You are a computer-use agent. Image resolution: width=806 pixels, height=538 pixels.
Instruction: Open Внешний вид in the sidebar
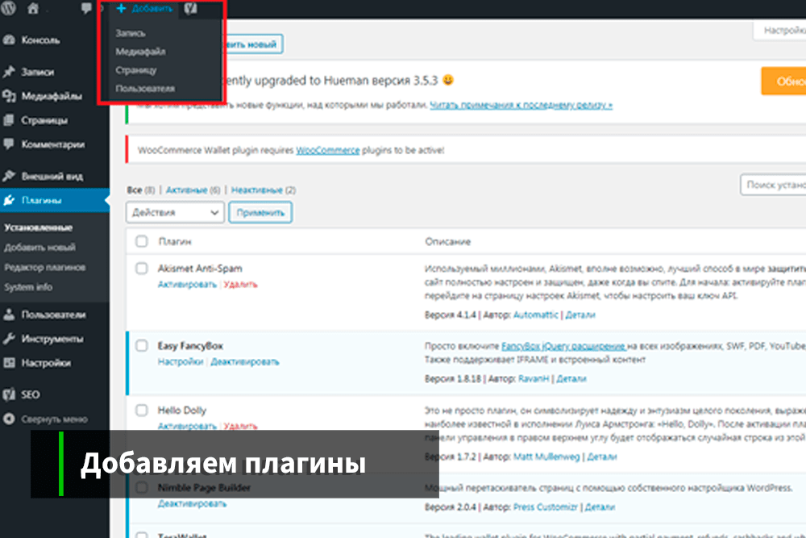[52, 177]
